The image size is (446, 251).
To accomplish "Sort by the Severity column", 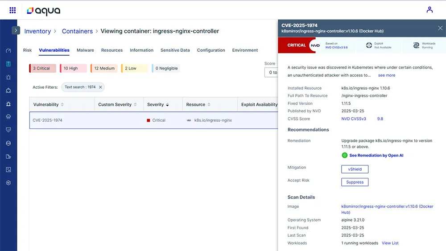I will tap(158, 105).
